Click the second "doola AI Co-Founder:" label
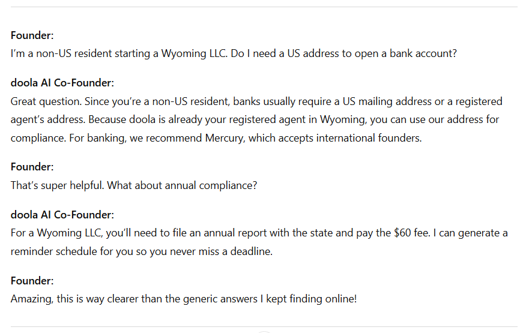Viewport: 526px width, 333px height. coord(62,215)
